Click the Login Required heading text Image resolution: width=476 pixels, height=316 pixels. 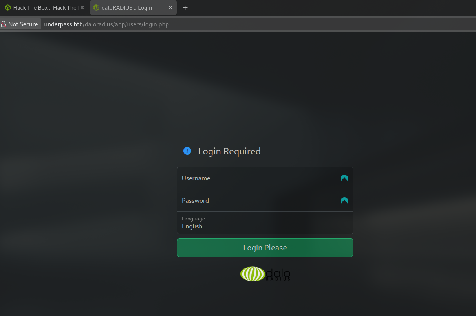pos(229,151)
